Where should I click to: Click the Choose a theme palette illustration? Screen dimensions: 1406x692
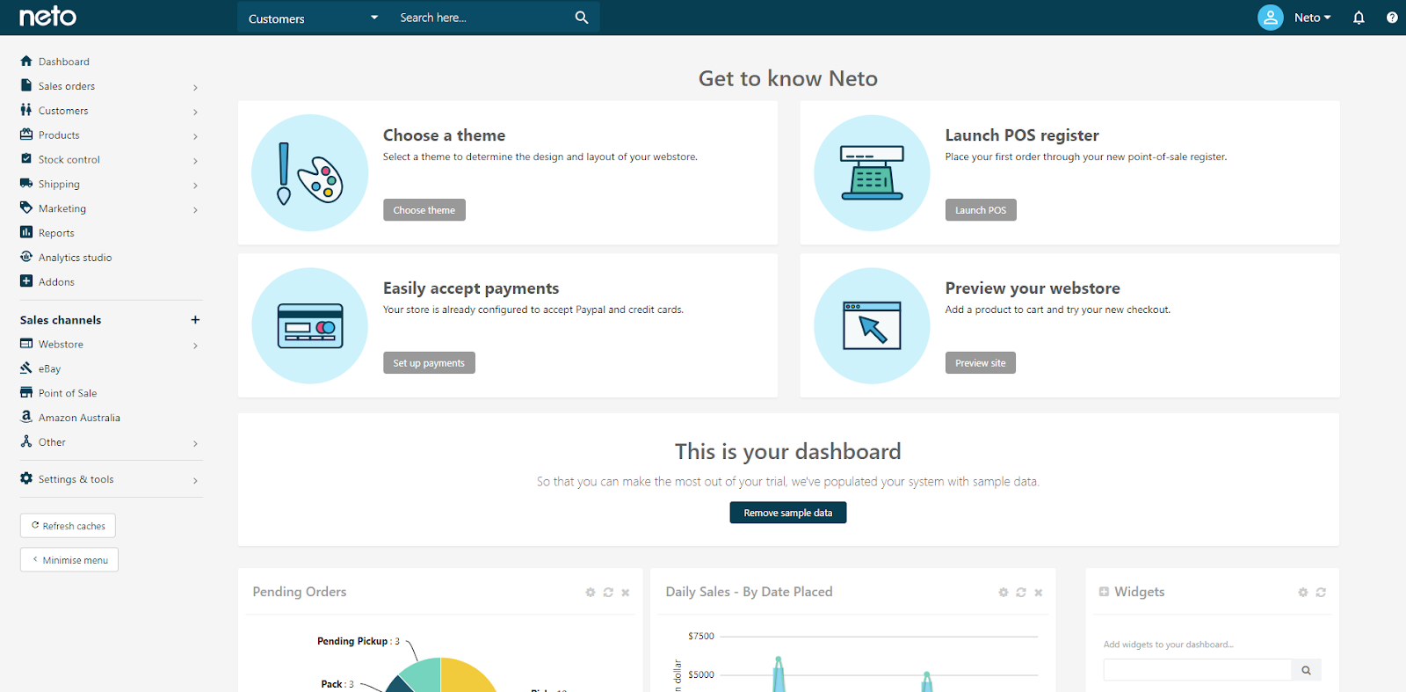(x=310, y=172)
